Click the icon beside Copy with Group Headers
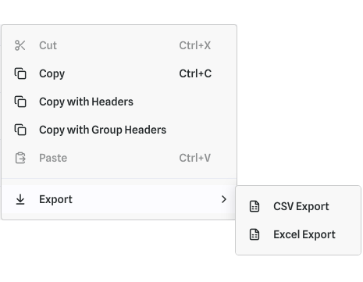The image size is (363, 282). point(20,130)
